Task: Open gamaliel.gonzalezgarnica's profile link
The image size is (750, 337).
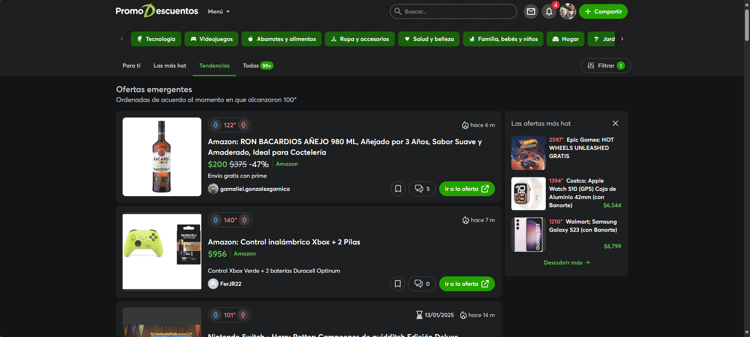Action: 255,189
